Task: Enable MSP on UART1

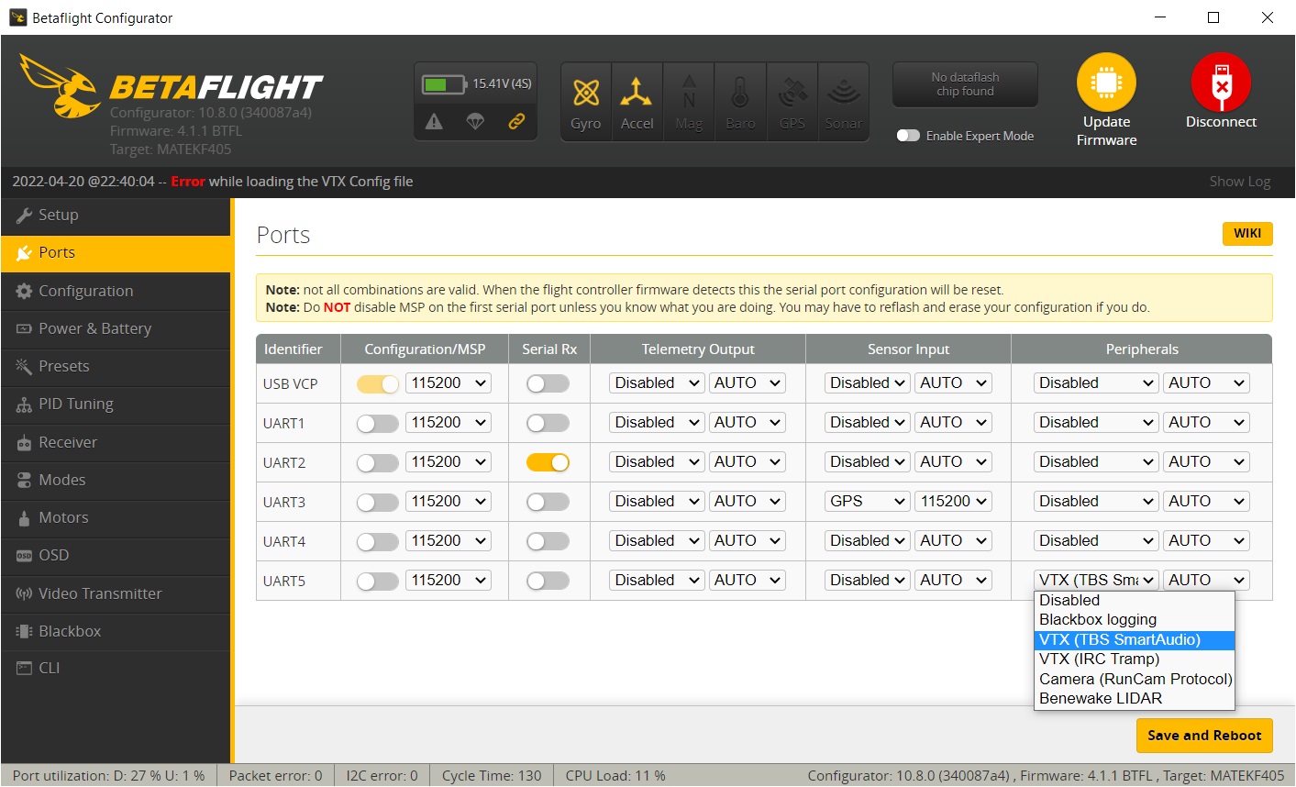Action: point(378,423)
